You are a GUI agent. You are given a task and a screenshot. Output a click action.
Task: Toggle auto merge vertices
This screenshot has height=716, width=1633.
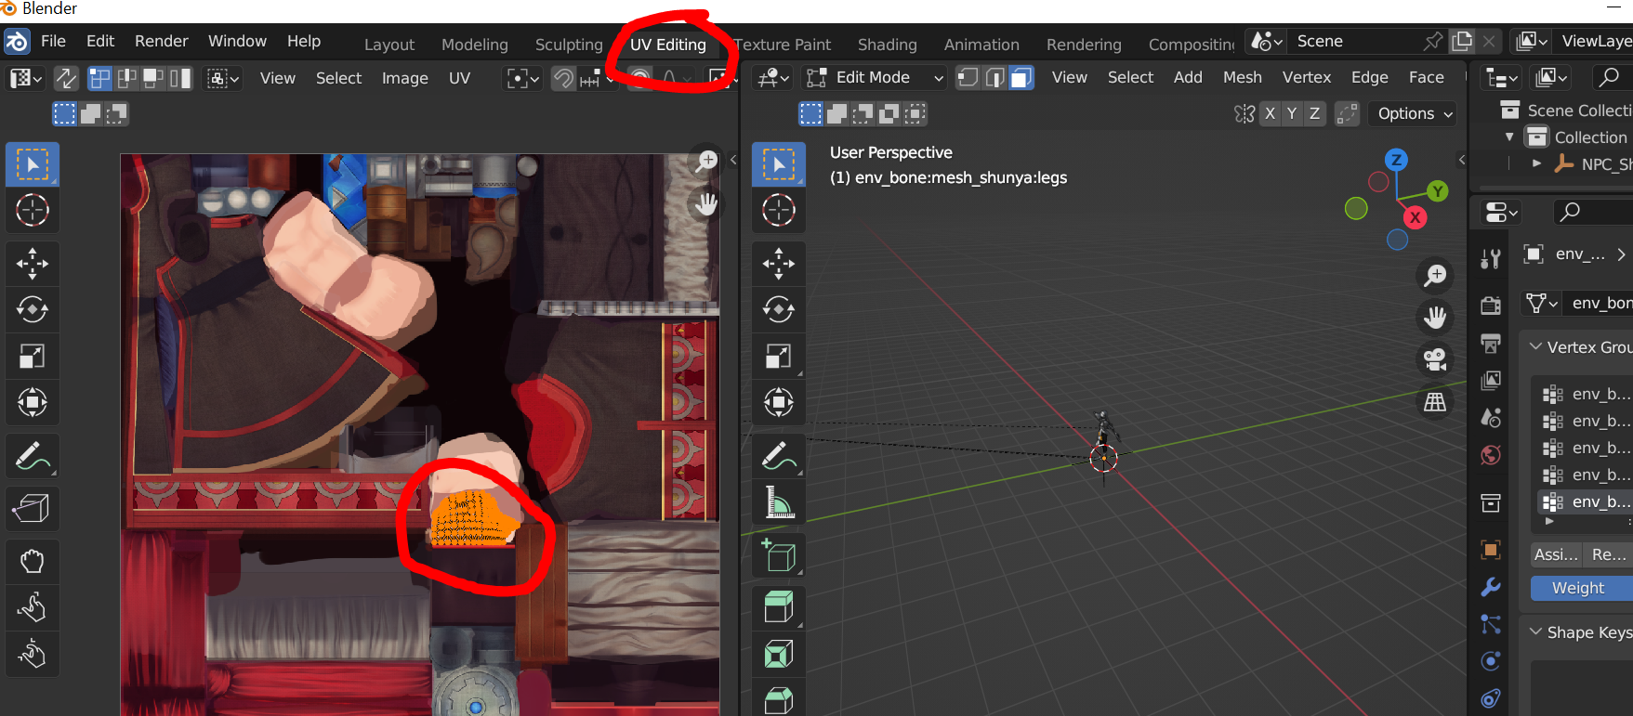[x=1347, y=113]
